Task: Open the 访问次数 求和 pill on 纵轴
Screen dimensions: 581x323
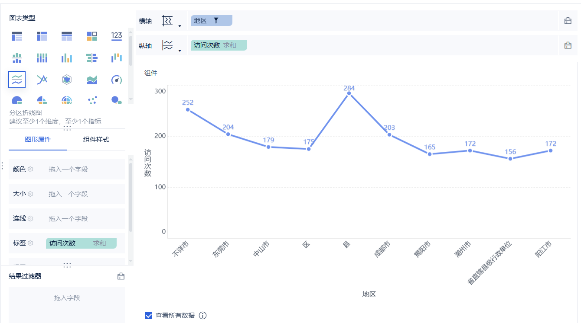Action: point(219,45)
